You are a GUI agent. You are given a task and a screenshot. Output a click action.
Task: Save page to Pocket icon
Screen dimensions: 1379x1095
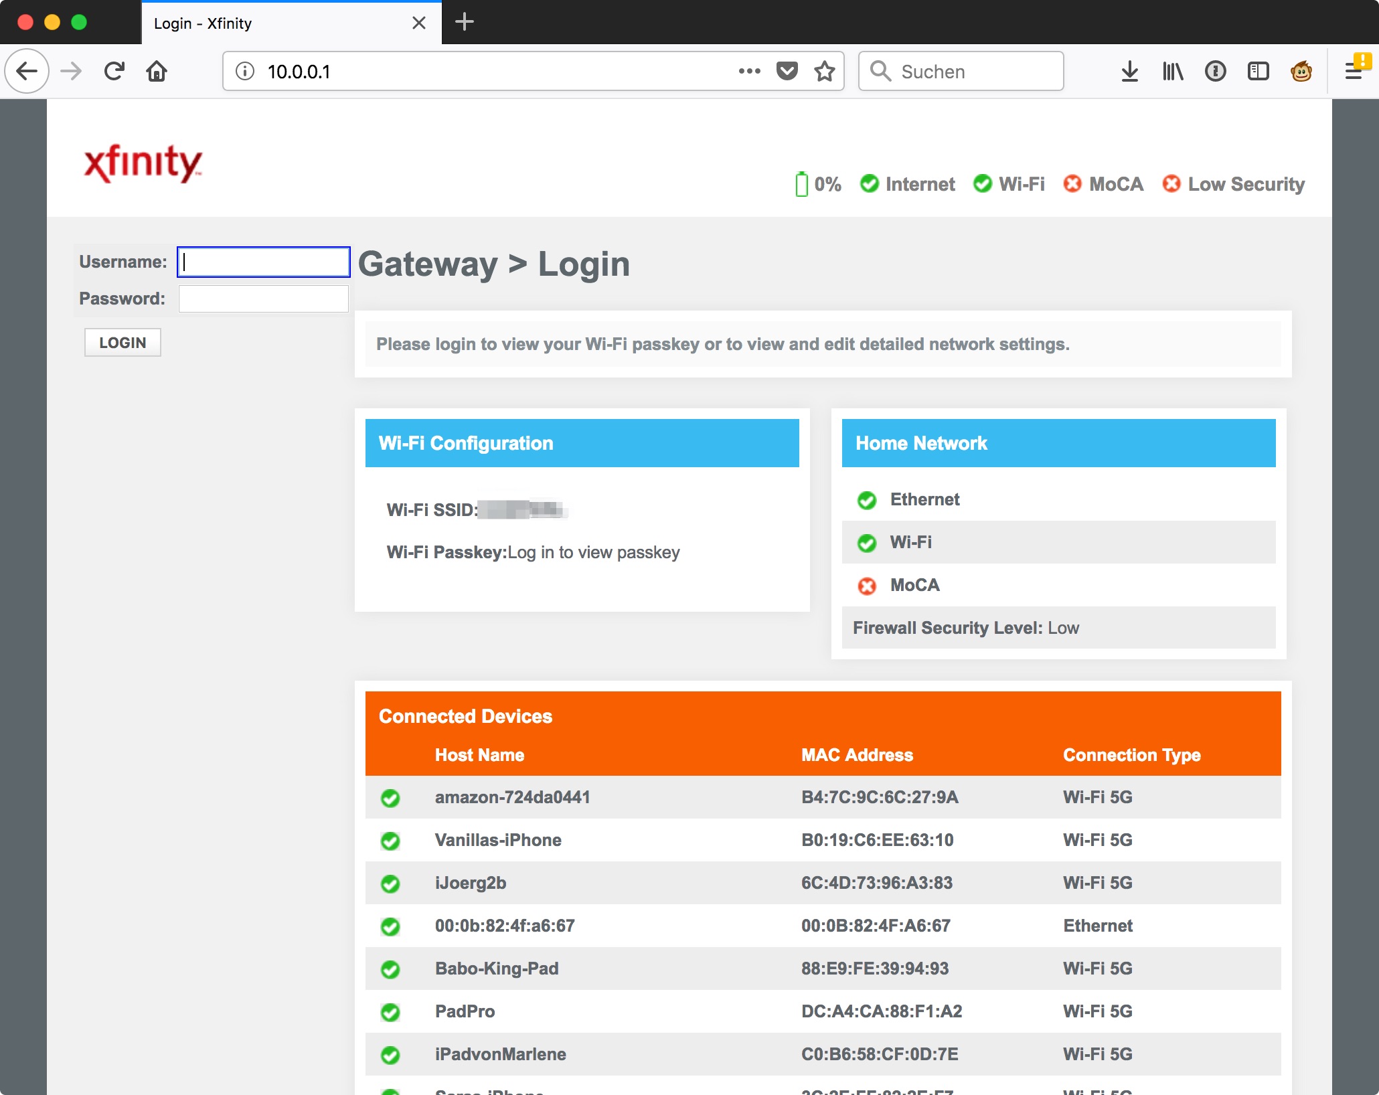click(787, 71)
